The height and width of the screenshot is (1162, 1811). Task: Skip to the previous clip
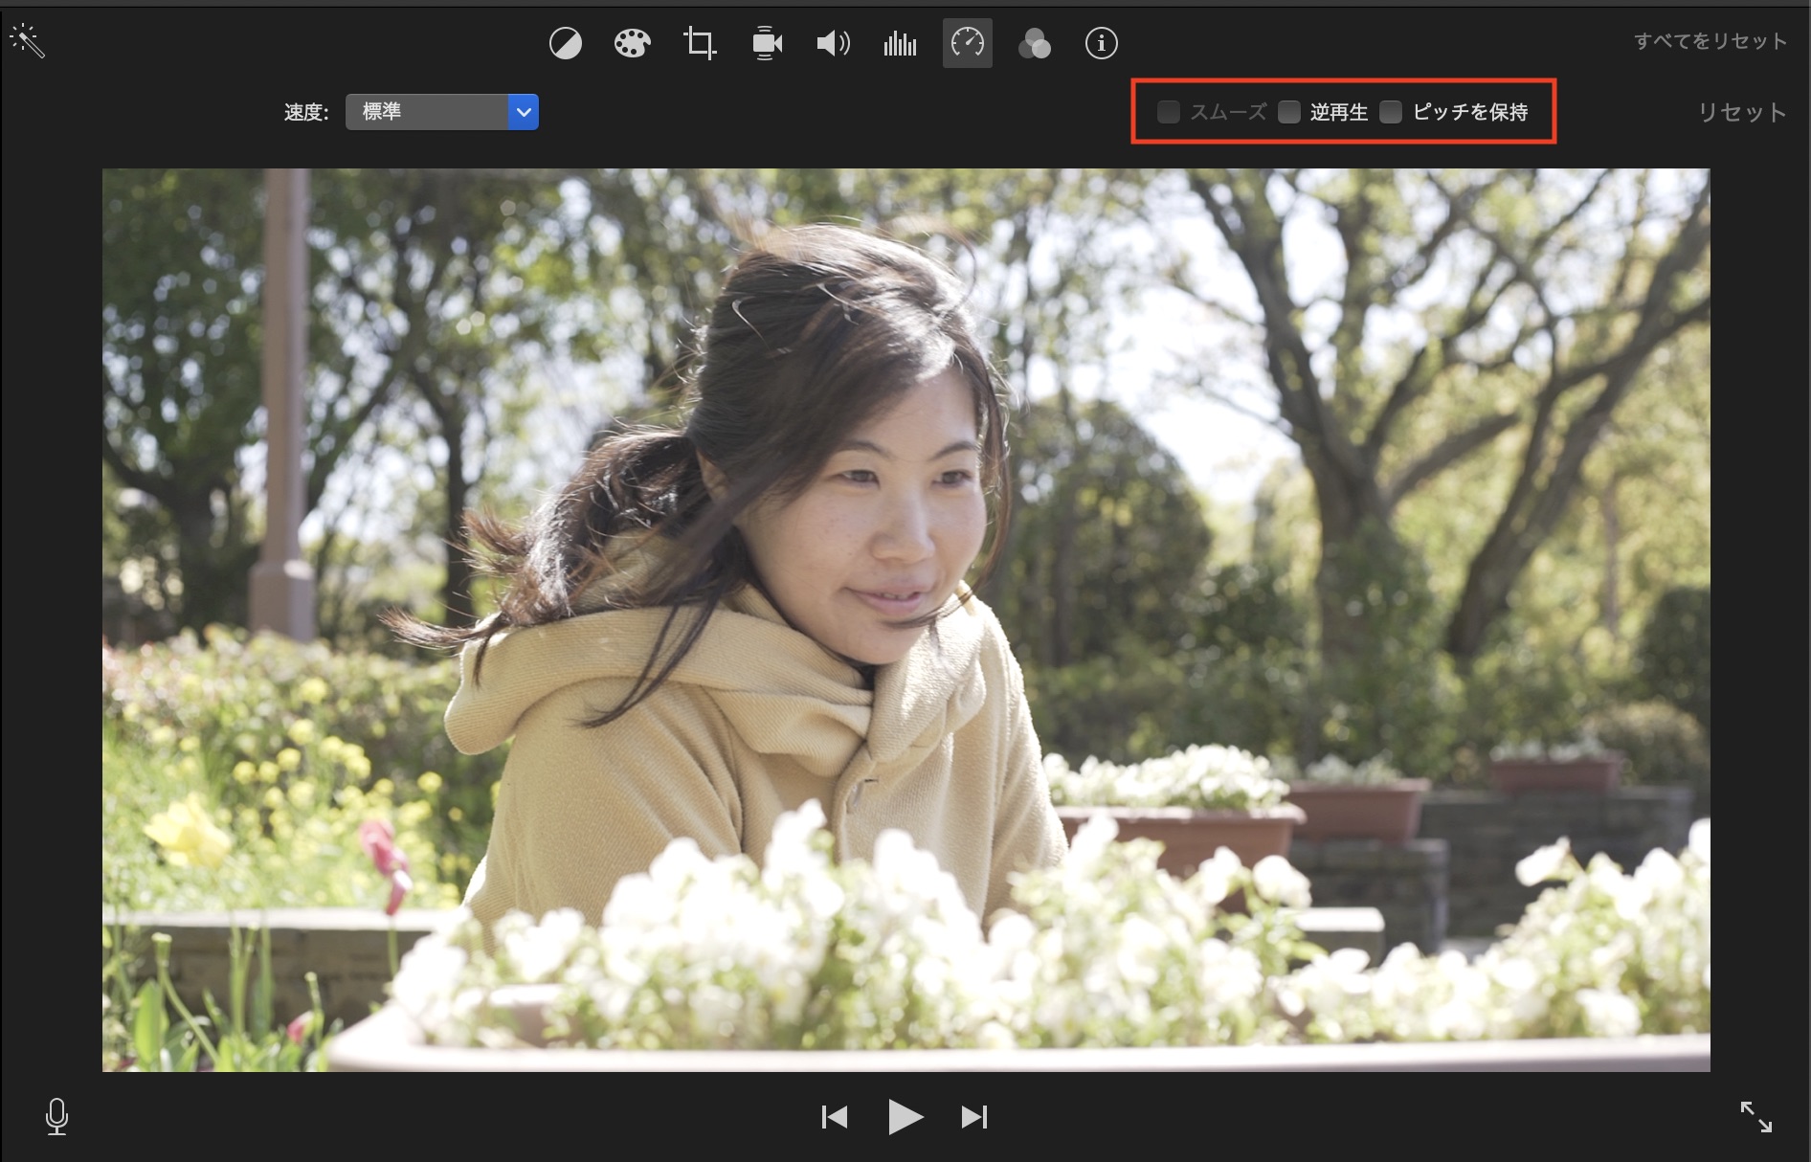pos(834,1116)
